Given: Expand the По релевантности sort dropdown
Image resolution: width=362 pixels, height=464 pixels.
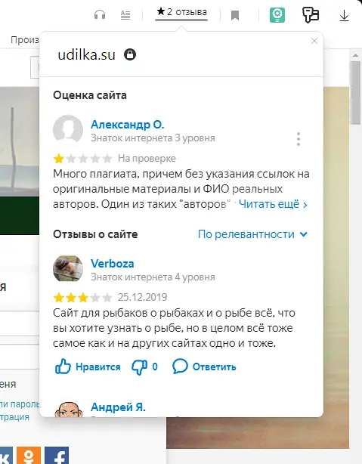Looking at the screenshot, I should [x=253, y=234].
